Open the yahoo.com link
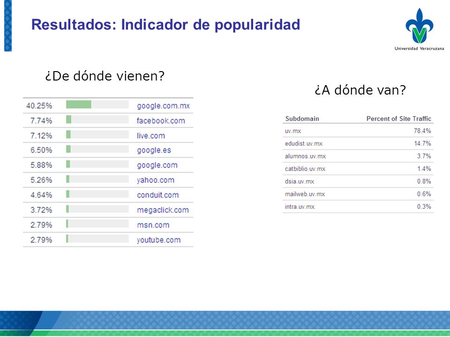The height and width of the screenshot is (337, 450). 156,180
